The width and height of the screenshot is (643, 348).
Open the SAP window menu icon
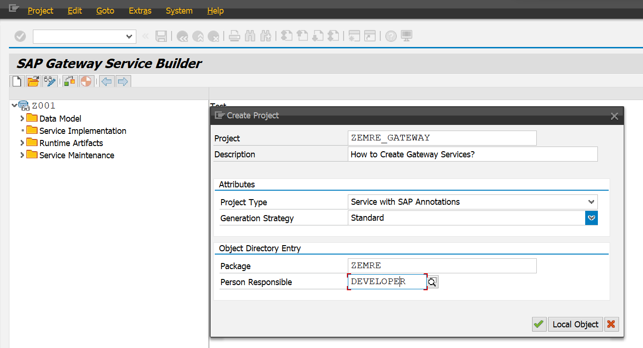14,8
